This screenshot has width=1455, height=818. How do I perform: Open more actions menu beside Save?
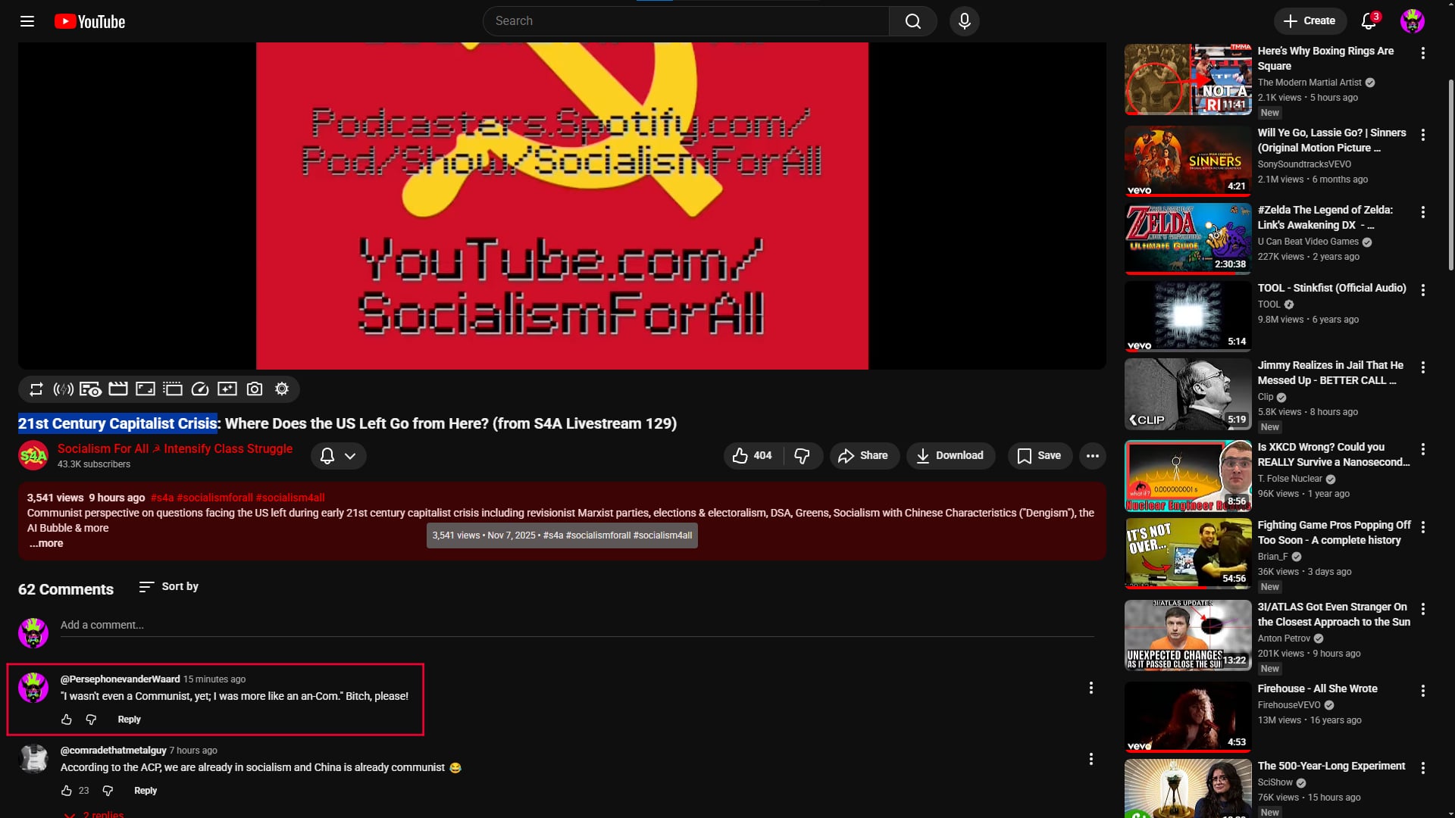point(1092,456)
